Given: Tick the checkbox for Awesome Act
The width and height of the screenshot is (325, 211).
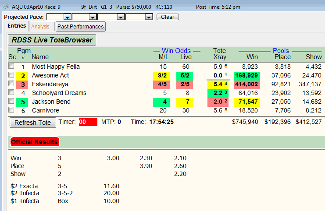Looking at the screenshot, I should (11, 75).
